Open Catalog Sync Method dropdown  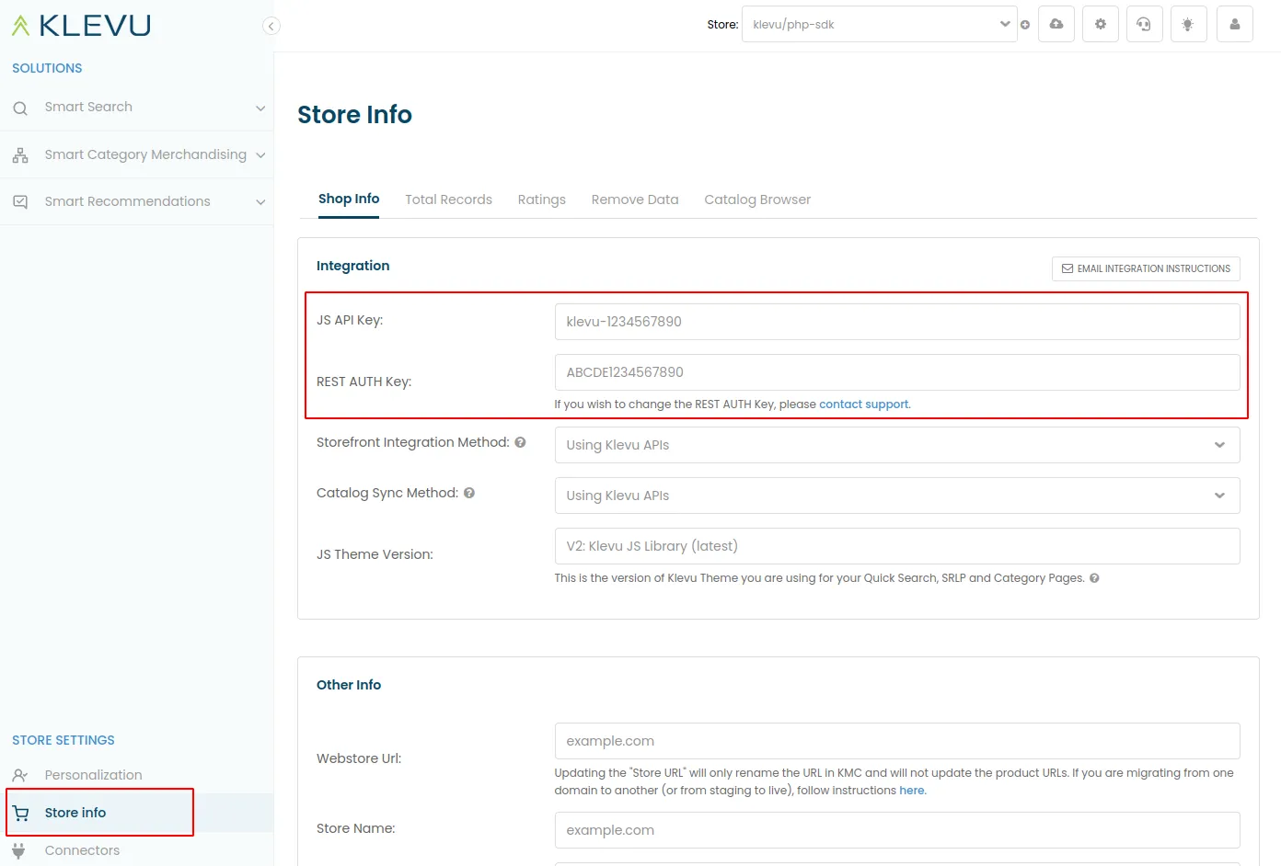897,496
